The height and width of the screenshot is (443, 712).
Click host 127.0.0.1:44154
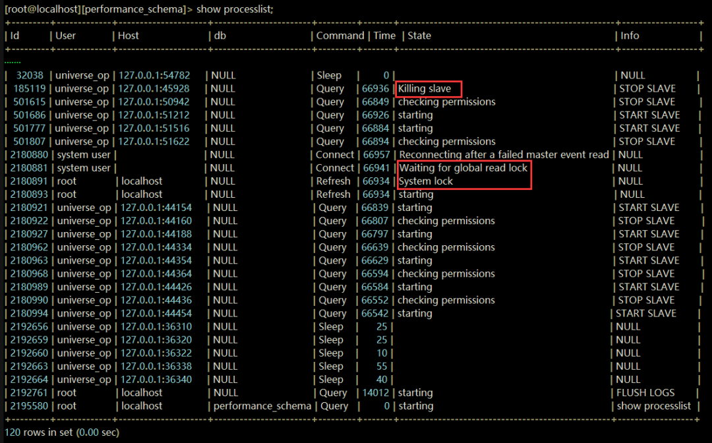click(x=156, y=208)
